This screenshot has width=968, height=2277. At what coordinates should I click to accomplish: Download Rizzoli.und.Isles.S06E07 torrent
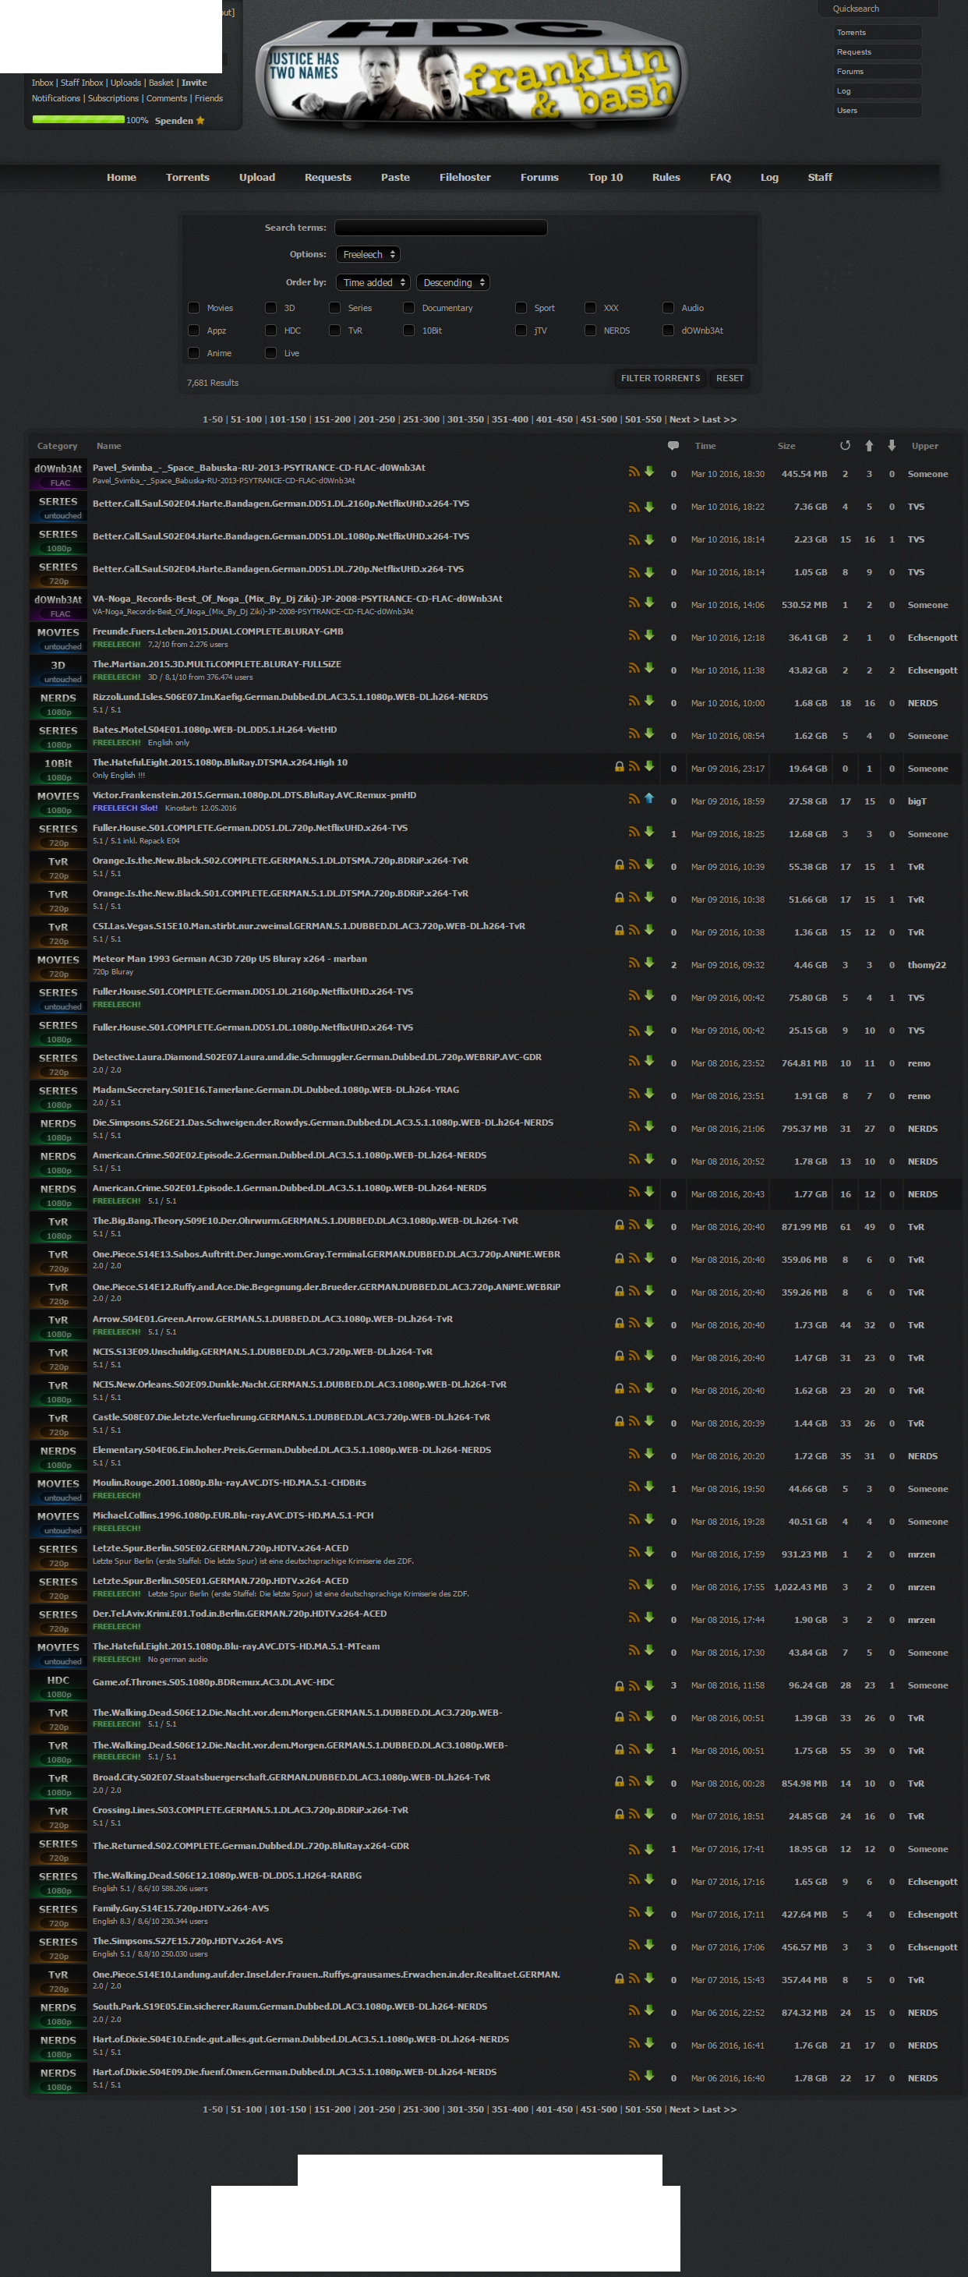pyautogui.click(x=649, y=700)
